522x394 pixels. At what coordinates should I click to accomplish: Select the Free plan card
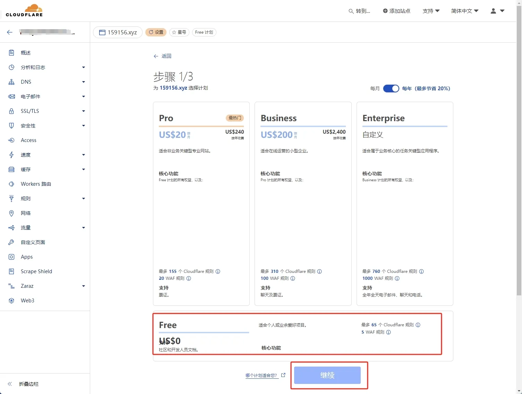(303, 336)
